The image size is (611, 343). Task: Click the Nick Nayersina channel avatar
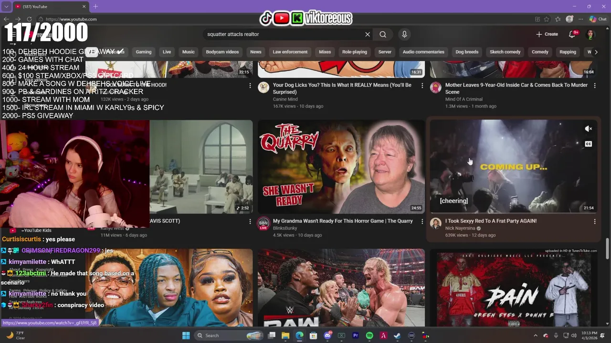(x=436, y=224)
